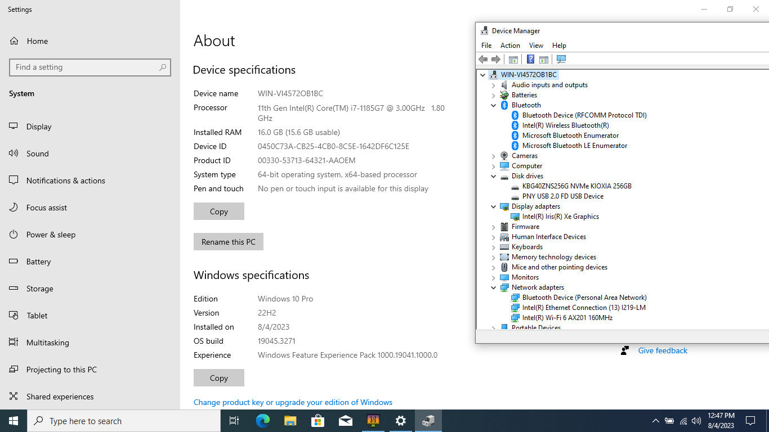Viewport: 769px width, 432px height.
Task: Select Intel(R) Ethernet Connection (13) I219-LM
Action: [584, 308]
